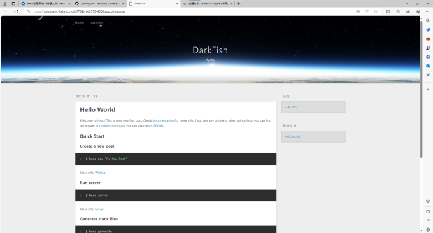Open the Shopping tag icon in sidebar
The image size is (433, 233).
(428, 29)
